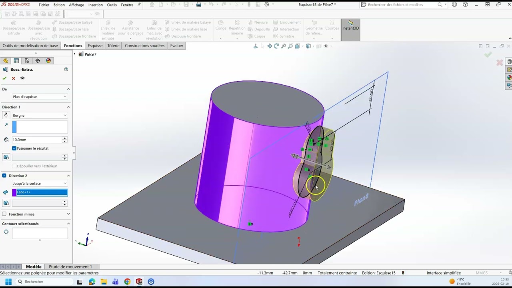
Task: Open the Print icon in title toolbar
Action: 199,5
